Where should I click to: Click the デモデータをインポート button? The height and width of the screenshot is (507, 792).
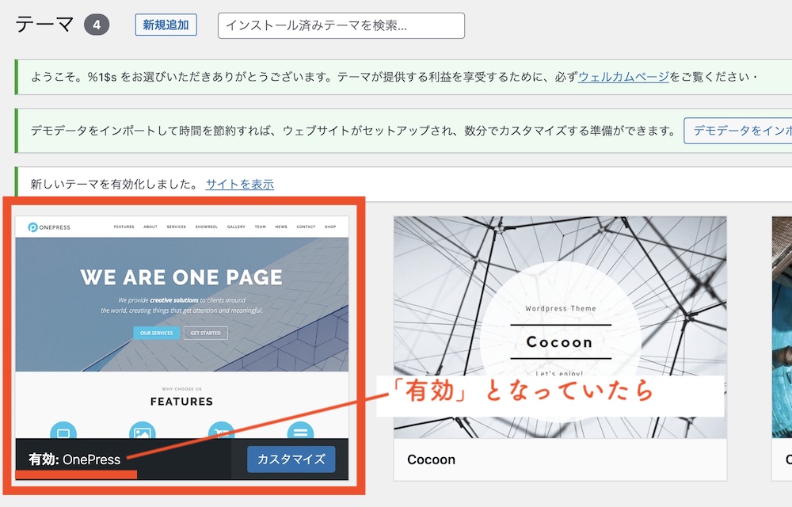tap(738, 131)
